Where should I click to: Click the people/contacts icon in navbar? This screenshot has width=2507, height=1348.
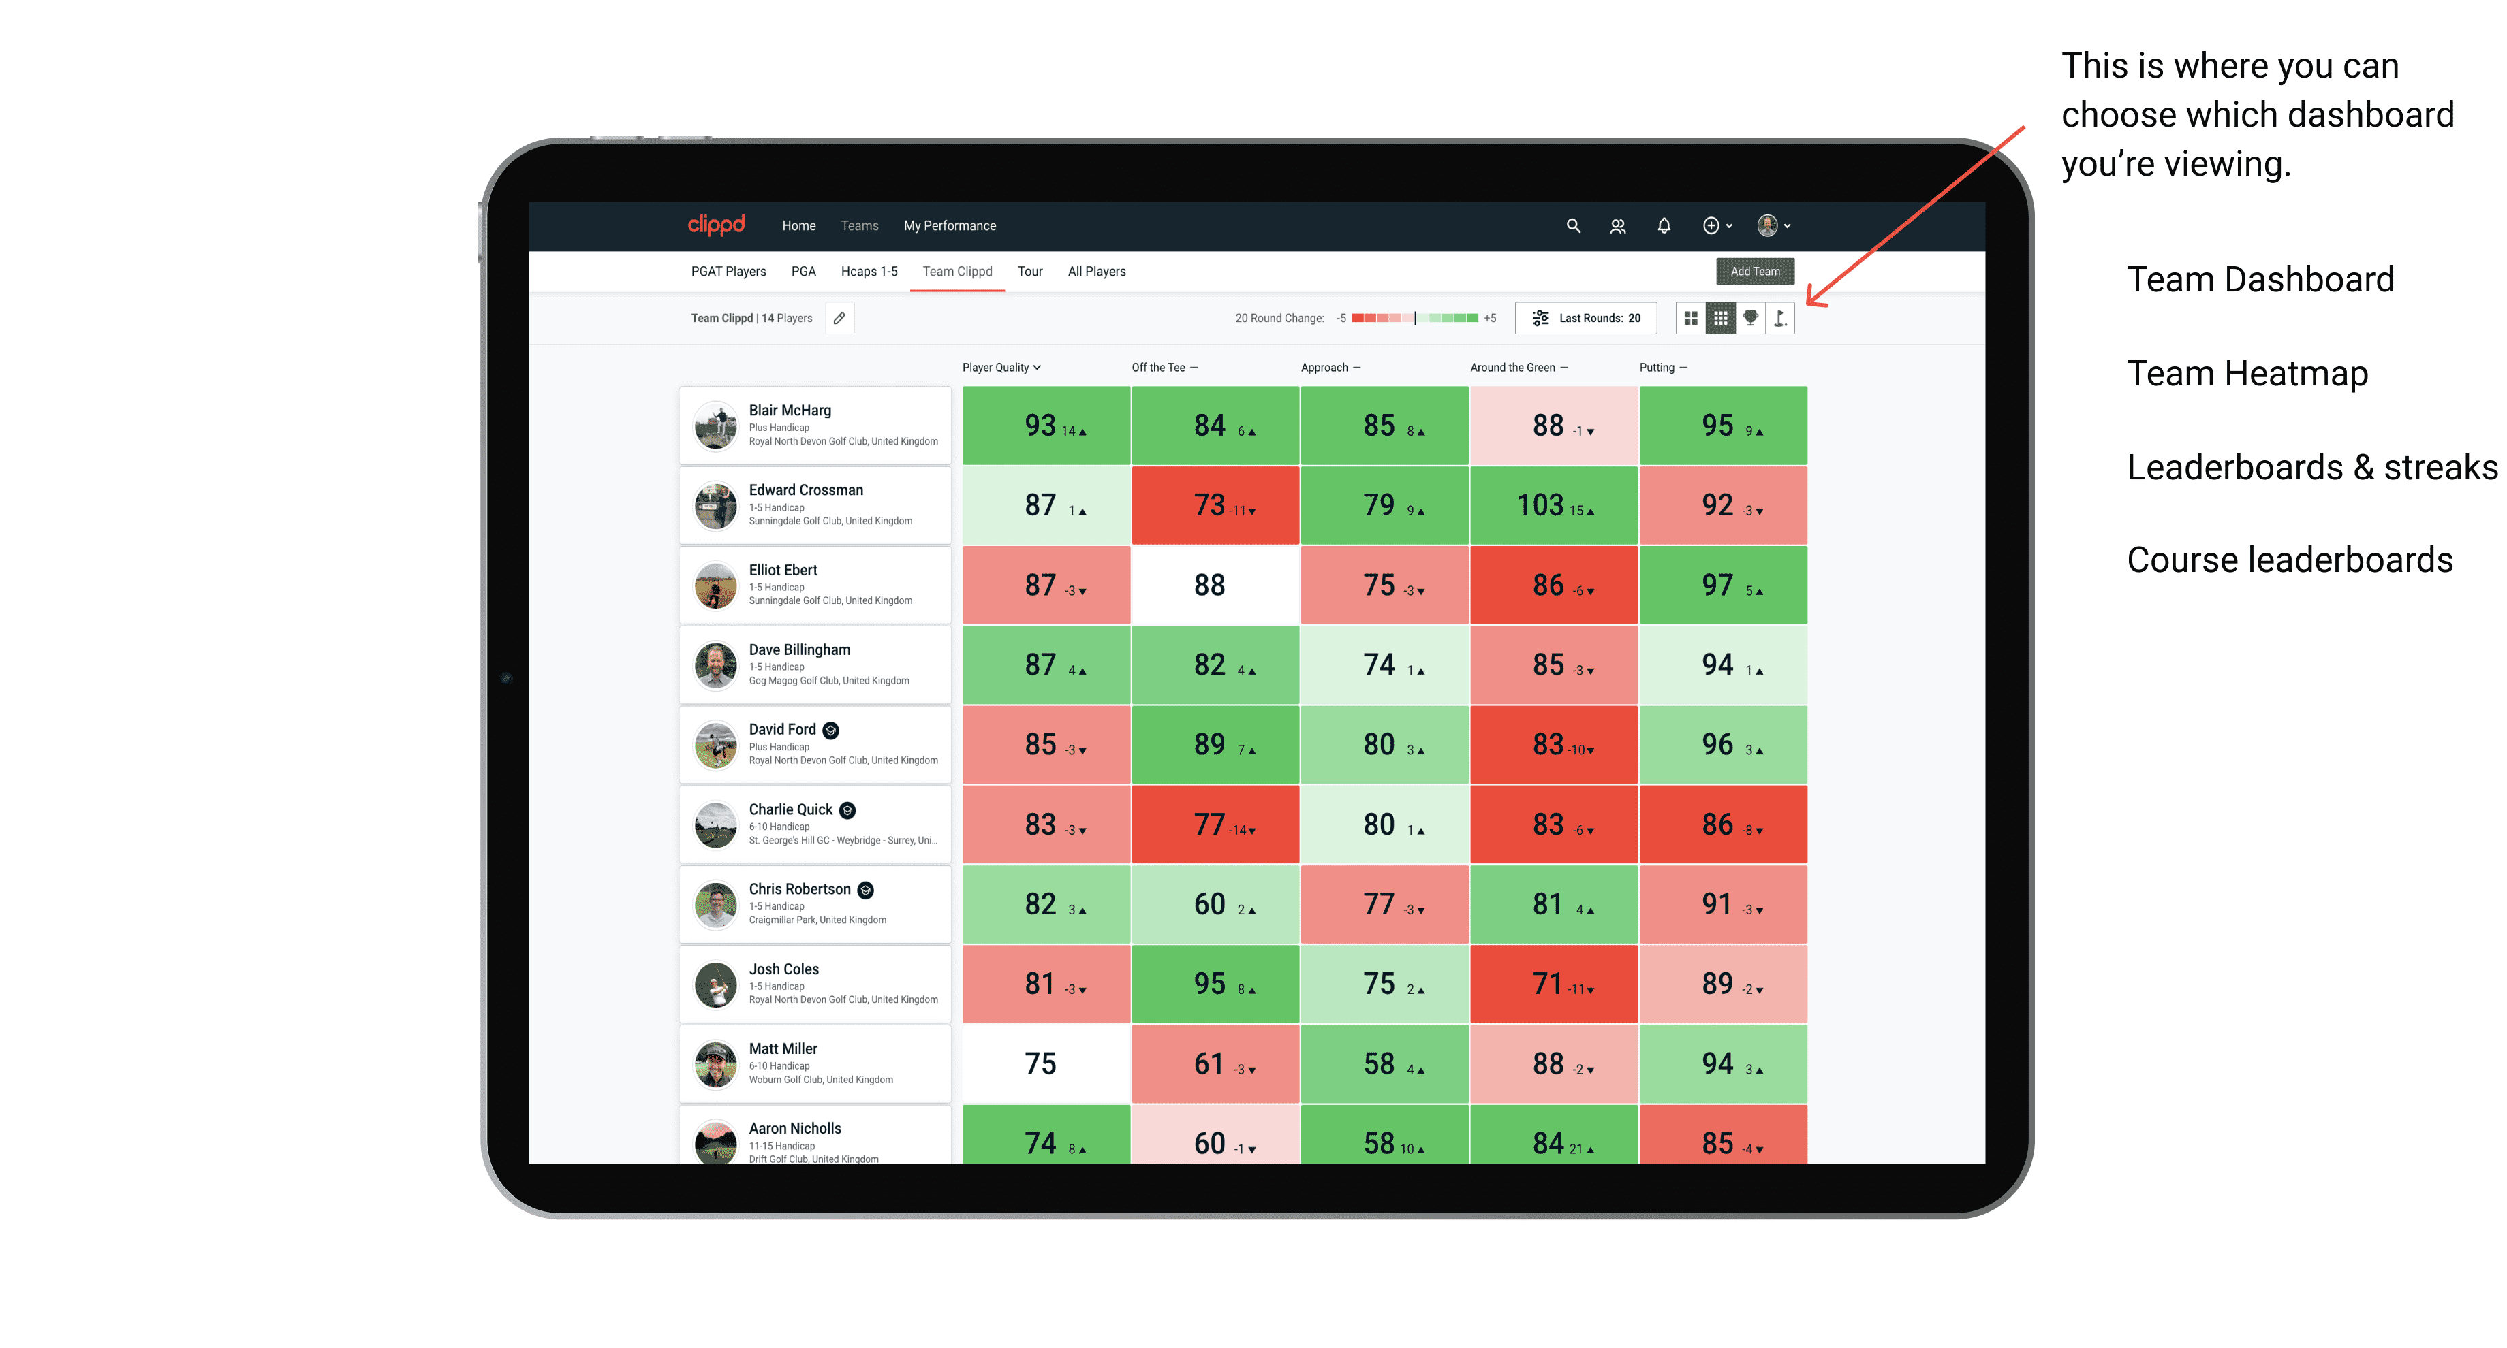tap(1617, 226)
